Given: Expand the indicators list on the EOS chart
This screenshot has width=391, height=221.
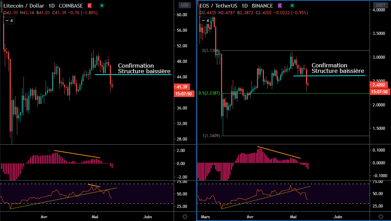Looking at the screenshot, I should click(205, 21).
